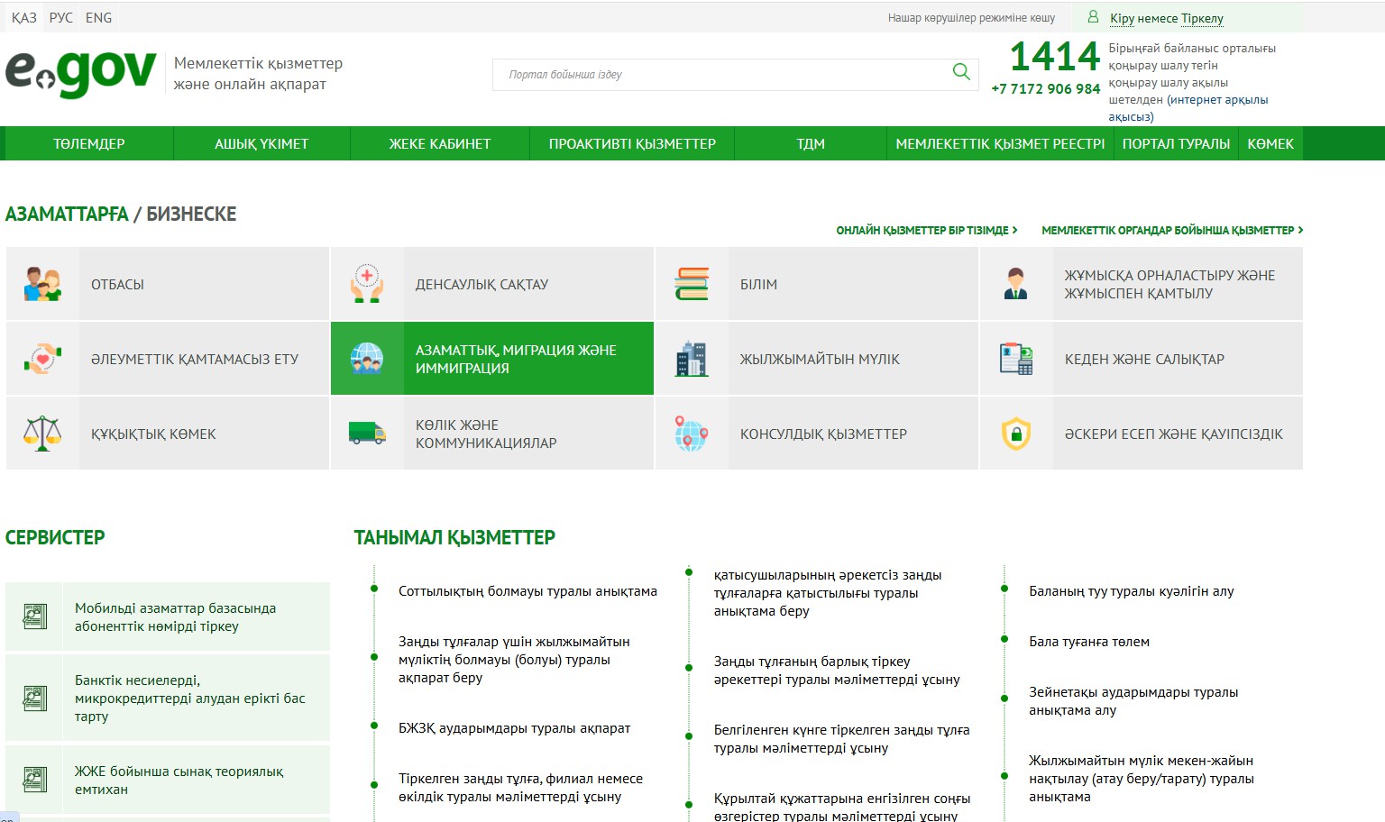Viewport: 1385px width, 822px height.
Task: Switch language to ENG
Action: pos(99,18)
